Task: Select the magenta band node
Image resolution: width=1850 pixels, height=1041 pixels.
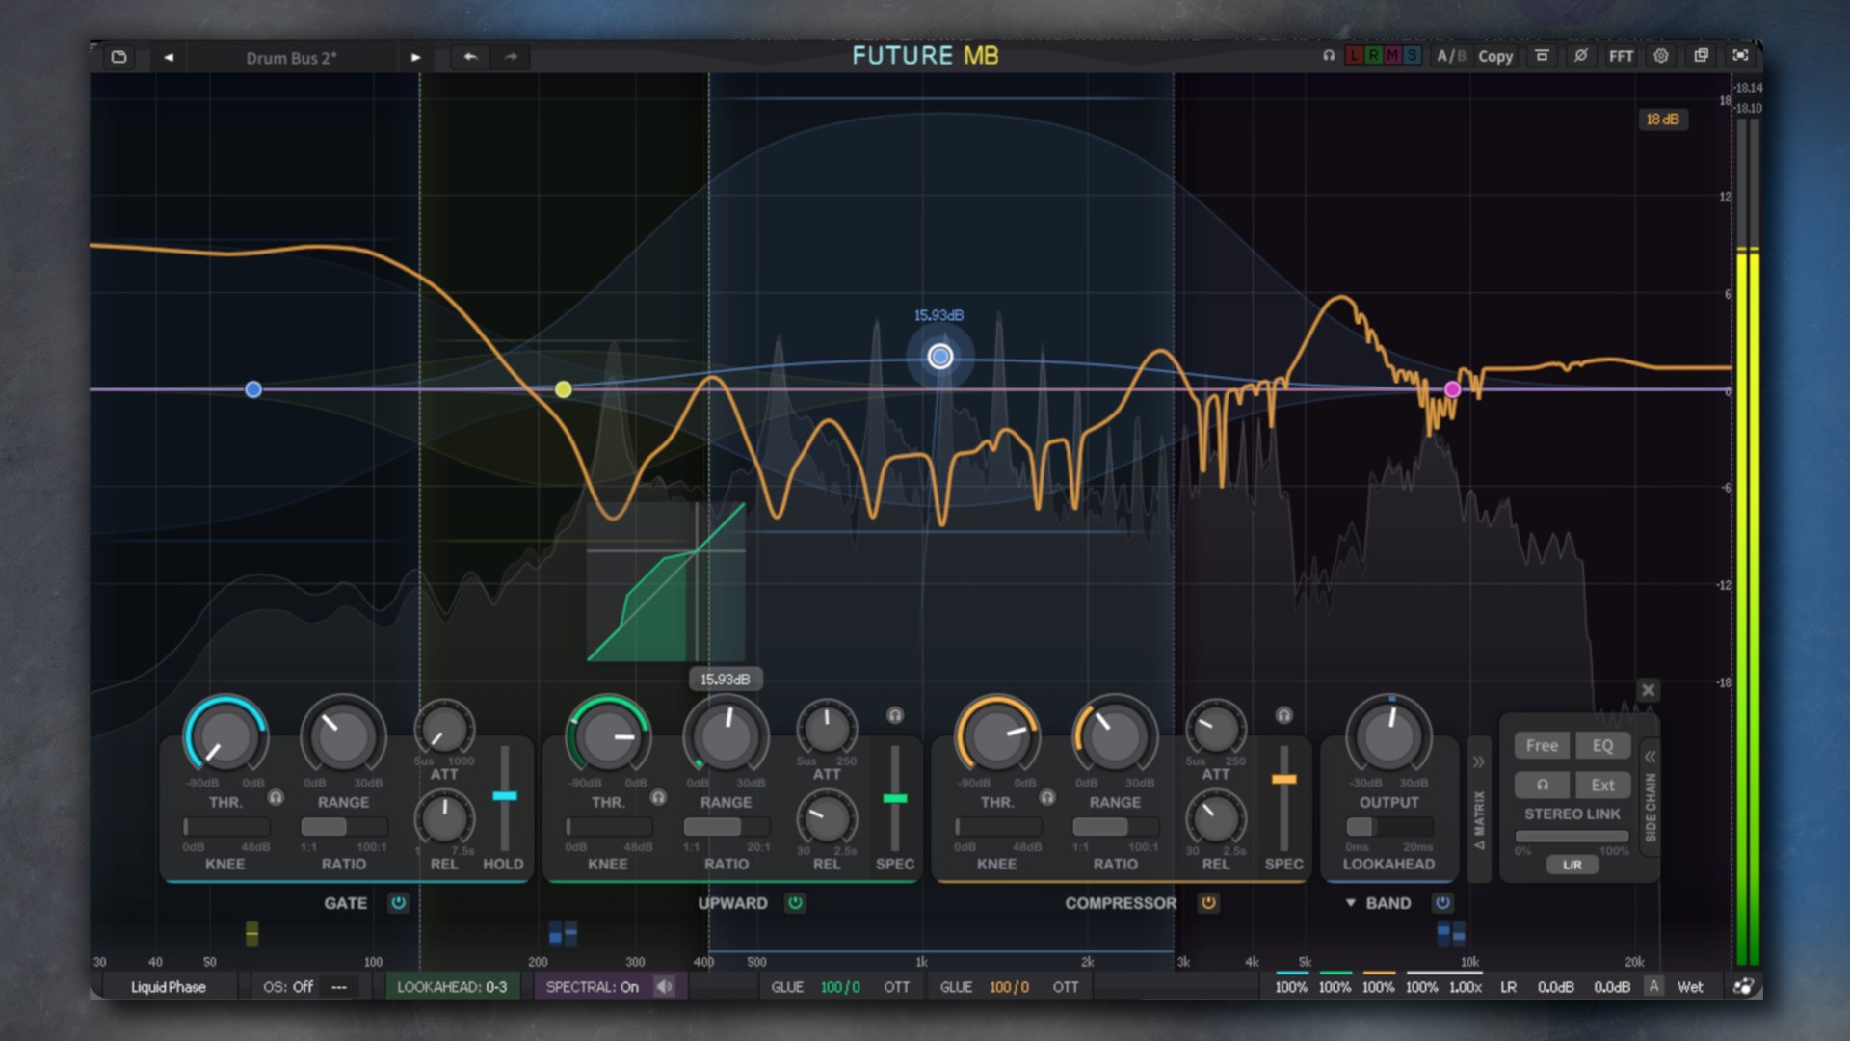Action: click(x=1452, y=389)
